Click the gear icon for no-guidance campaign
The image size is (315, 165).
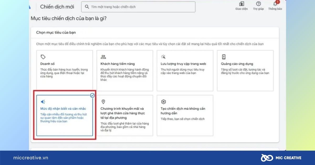click(x=163, y=102)
